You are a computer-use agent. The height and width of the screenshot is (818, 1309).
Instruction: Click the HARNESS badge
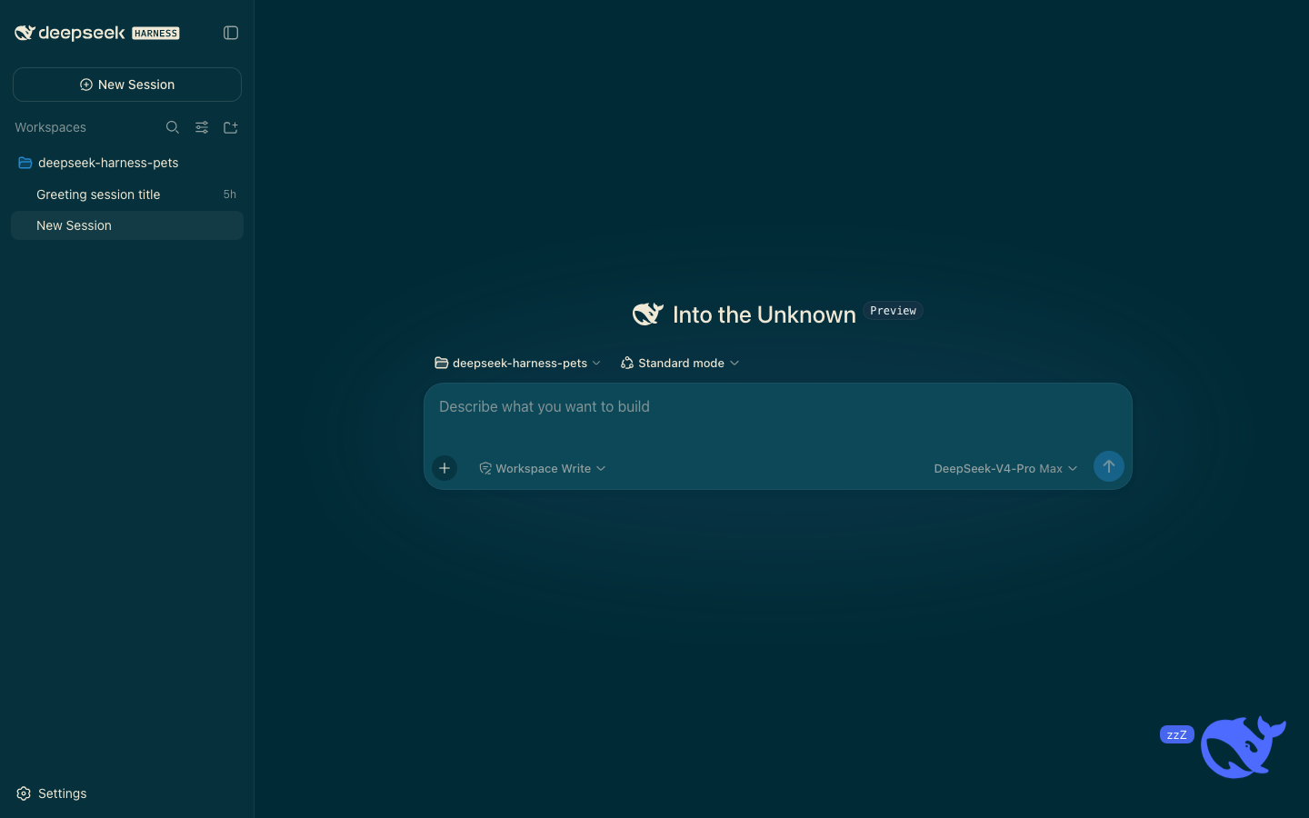156,34
